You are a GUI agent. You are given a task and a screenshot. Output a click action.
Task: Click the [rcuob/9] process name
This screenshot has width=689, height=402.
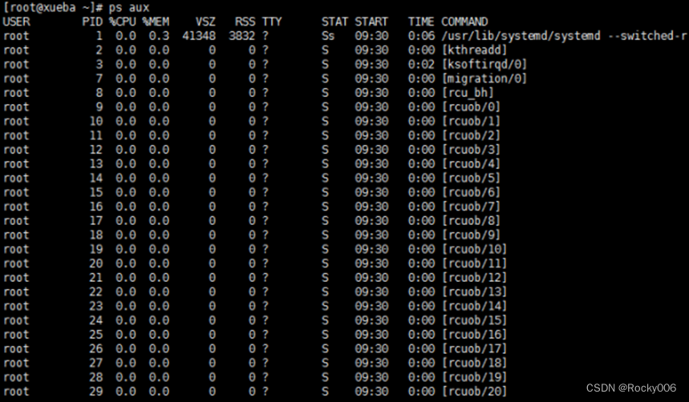[x=471, y=235]
